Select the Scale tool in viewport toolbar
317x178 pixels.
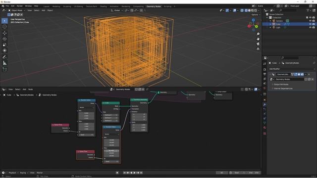coord(4,45)
